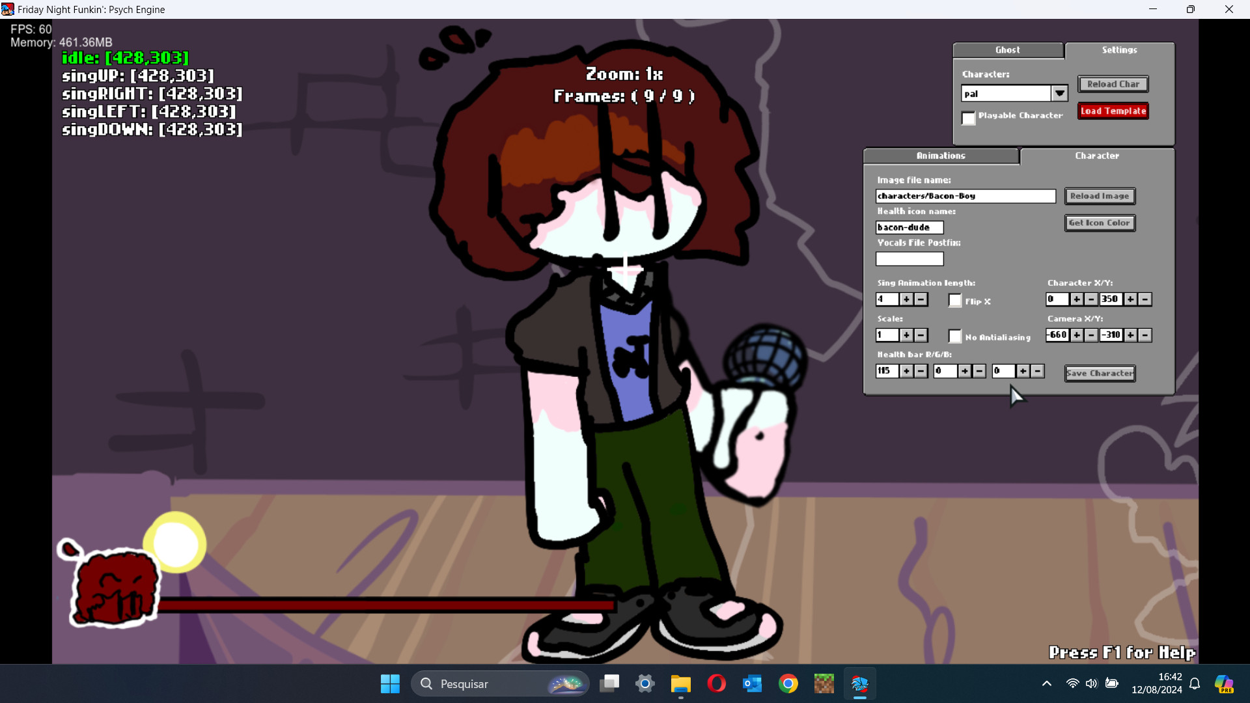This screenshot has width=1250, height=703.
Task: Switch to the Ghost tab
Action: tap(1008, 50)
